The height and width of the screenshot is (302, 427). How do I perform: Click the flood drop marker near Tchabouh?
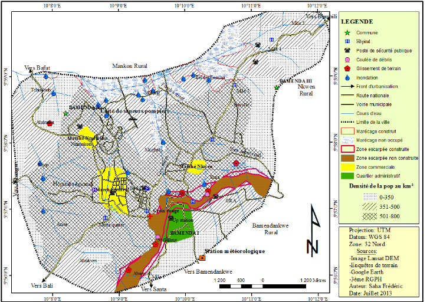(x=54, y=93)
